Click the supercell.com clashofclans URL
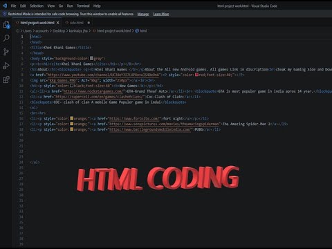332x249 pixels. [x=100, y=97]
